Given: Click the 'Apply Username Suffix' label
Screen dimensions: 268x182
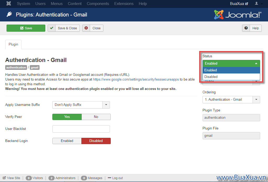Looking at the screenshot, I should click(x=23, y=105).
